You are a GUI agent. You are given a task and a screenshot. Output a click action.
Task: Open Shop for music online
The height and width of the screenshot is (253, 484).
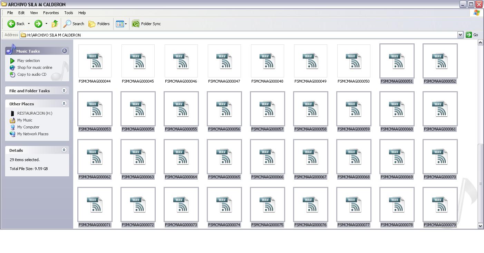click(35, 67)
